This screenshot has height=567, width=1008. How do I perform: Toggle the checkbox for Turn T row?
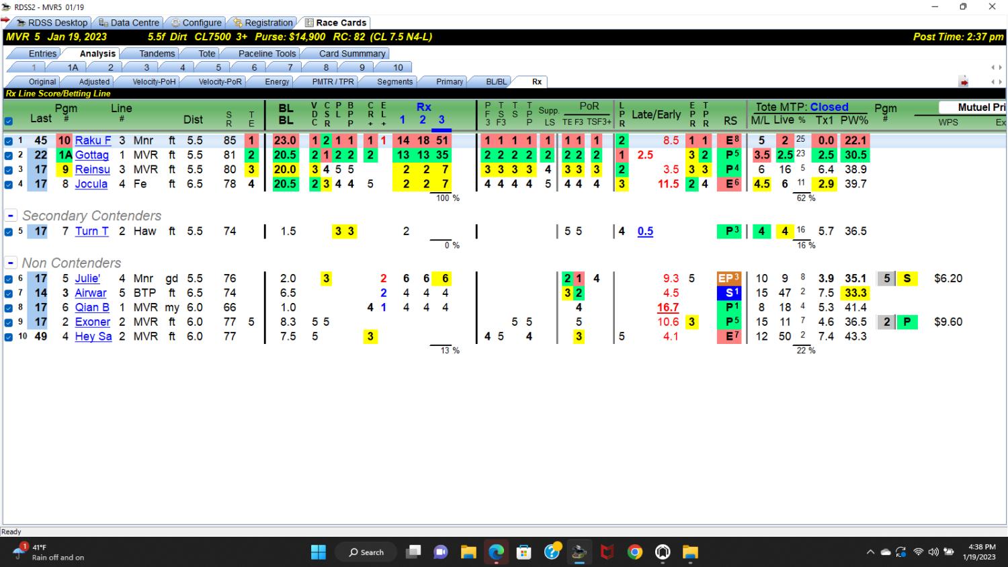click(8, 232)
